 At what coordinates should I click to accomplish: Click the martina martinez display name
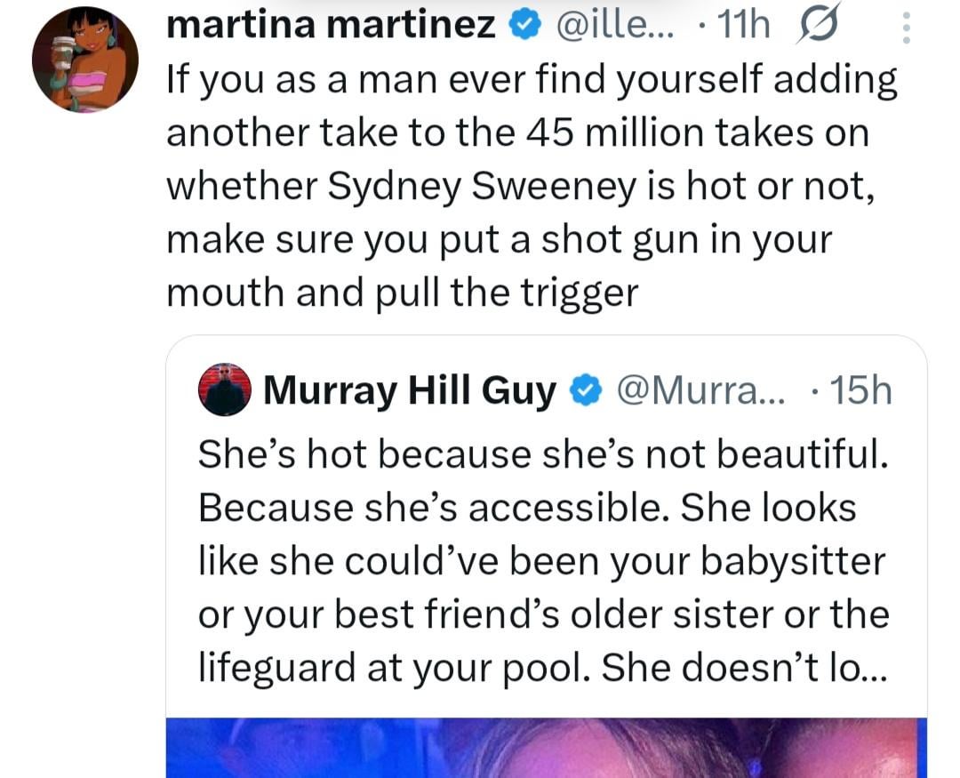point(332,28)
